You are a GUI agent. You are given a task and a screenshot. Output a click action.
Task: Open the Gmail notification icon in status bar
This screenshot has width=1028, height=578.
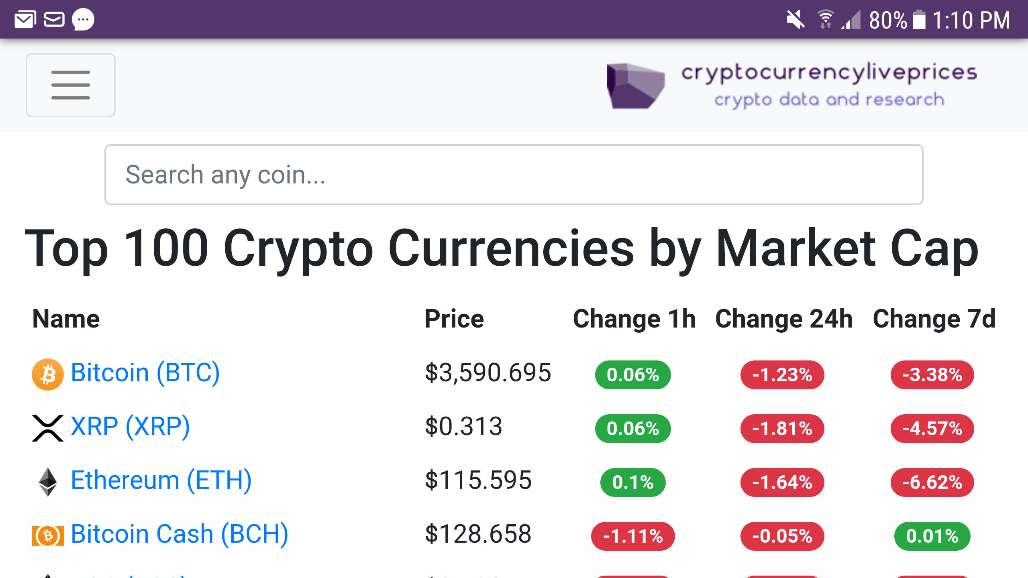click(x=25, y=19)
